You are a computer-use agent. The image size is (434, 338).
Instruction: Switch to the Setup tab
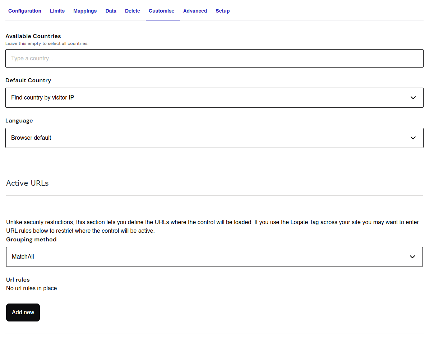(223, 11)
